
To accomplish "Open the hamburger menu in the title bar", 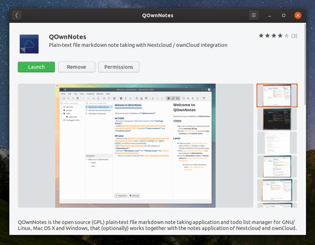I will 253,15.
